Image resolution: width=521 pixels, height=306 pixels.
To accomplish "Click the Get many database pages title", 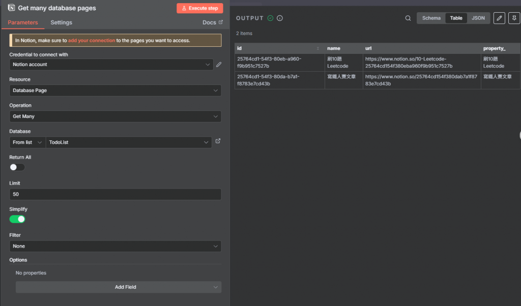I will (57, 8).
